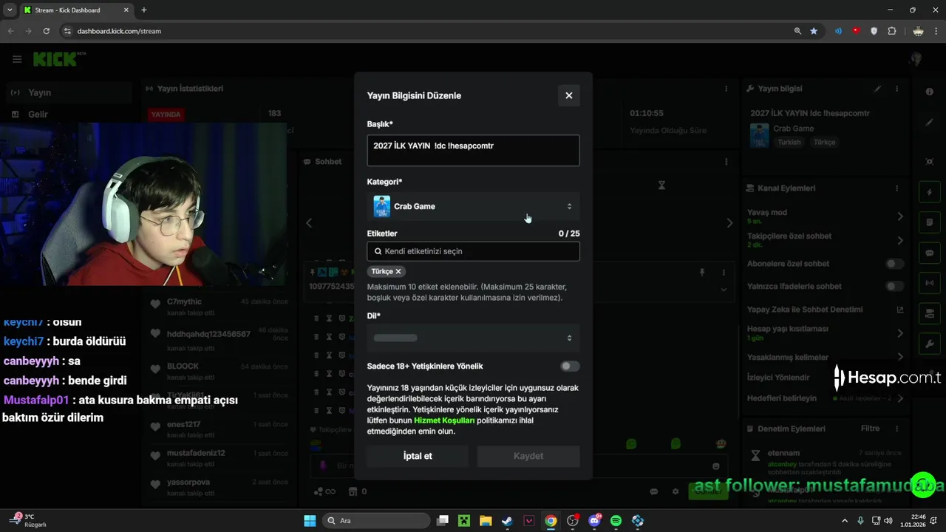Open Windows Start menu

click(310, 521)
